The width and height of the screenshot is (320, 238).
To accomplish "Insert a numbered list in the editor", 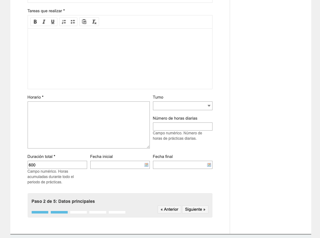I will 64,22.
